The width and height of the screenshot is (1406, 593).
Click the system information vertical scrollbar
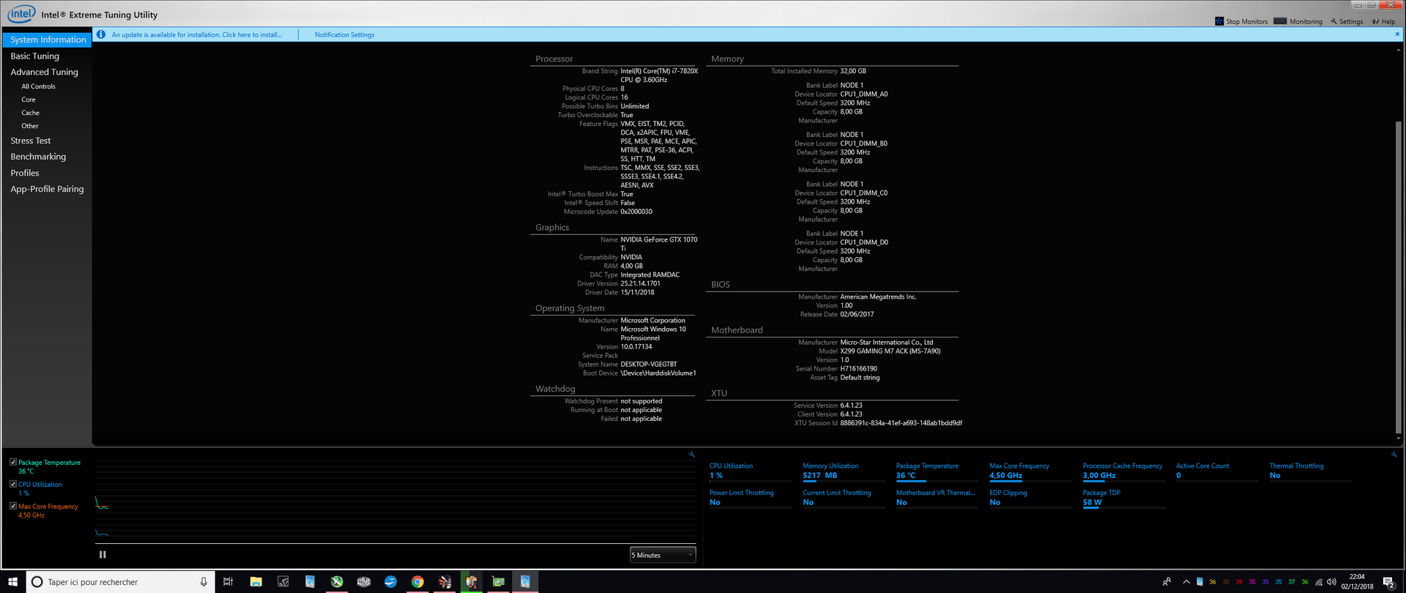pyautogui.click(x=1398, y=277)
